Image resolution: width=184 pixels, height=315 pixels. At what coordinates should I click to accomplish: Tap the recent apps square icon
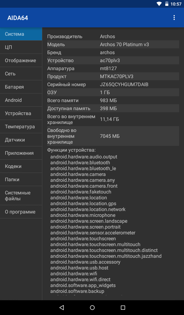[x=123, y=307]
